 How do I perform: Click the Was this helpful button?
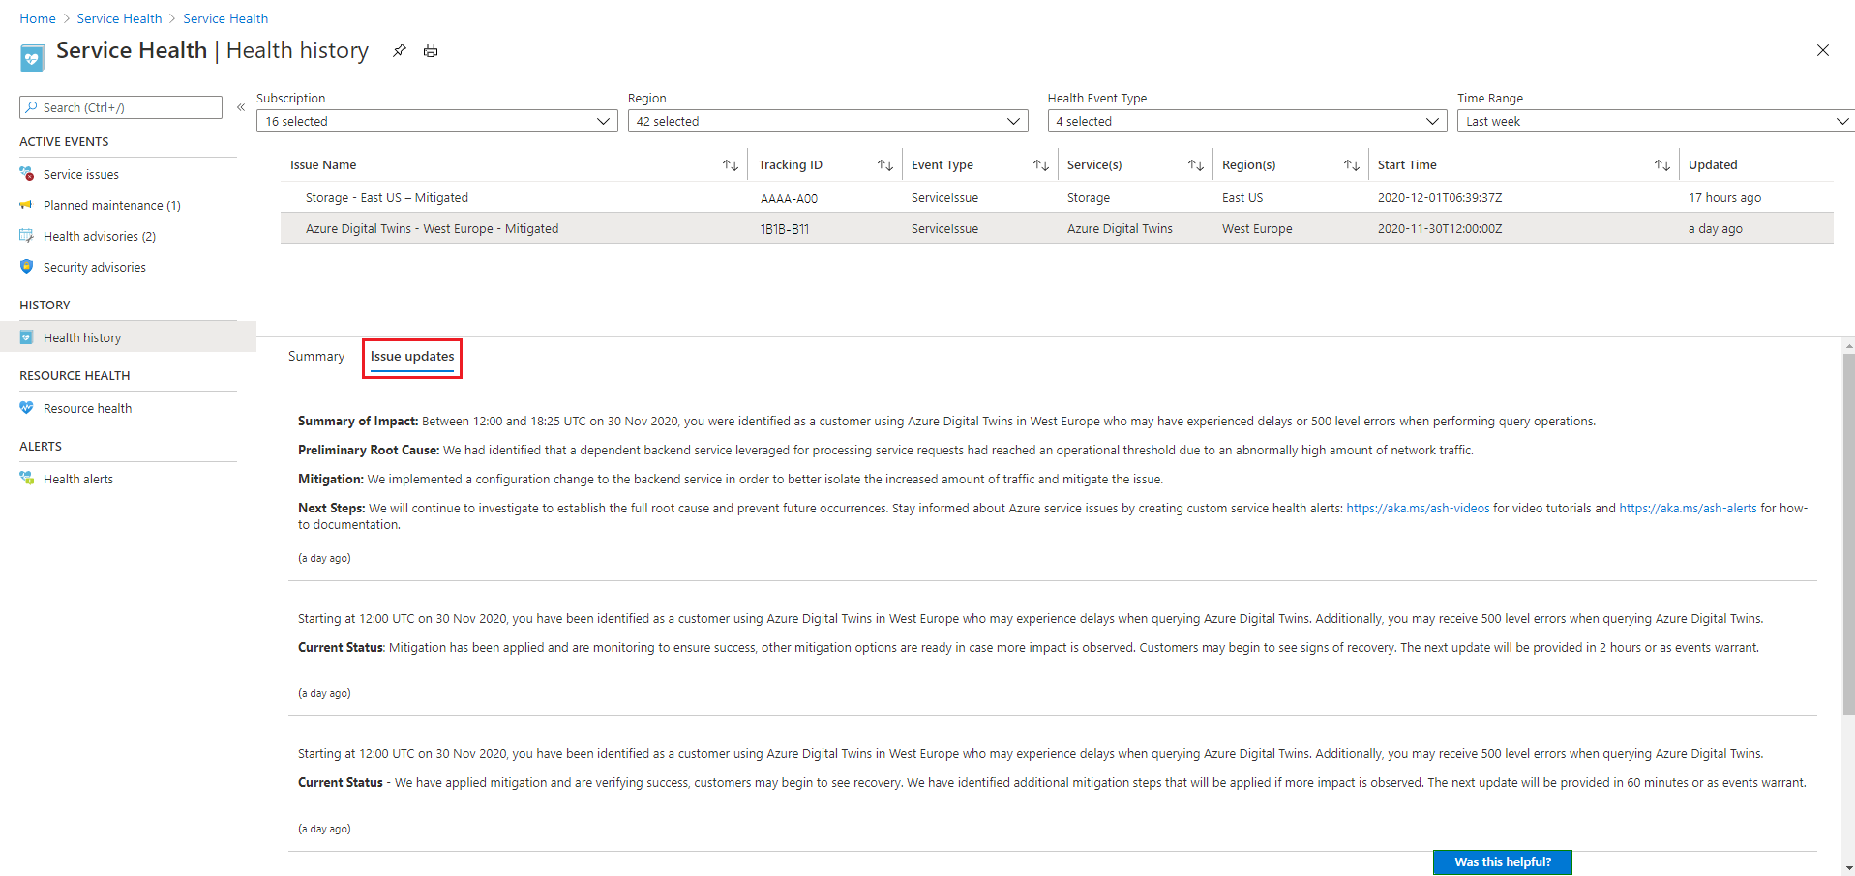tap(1503, 862)
